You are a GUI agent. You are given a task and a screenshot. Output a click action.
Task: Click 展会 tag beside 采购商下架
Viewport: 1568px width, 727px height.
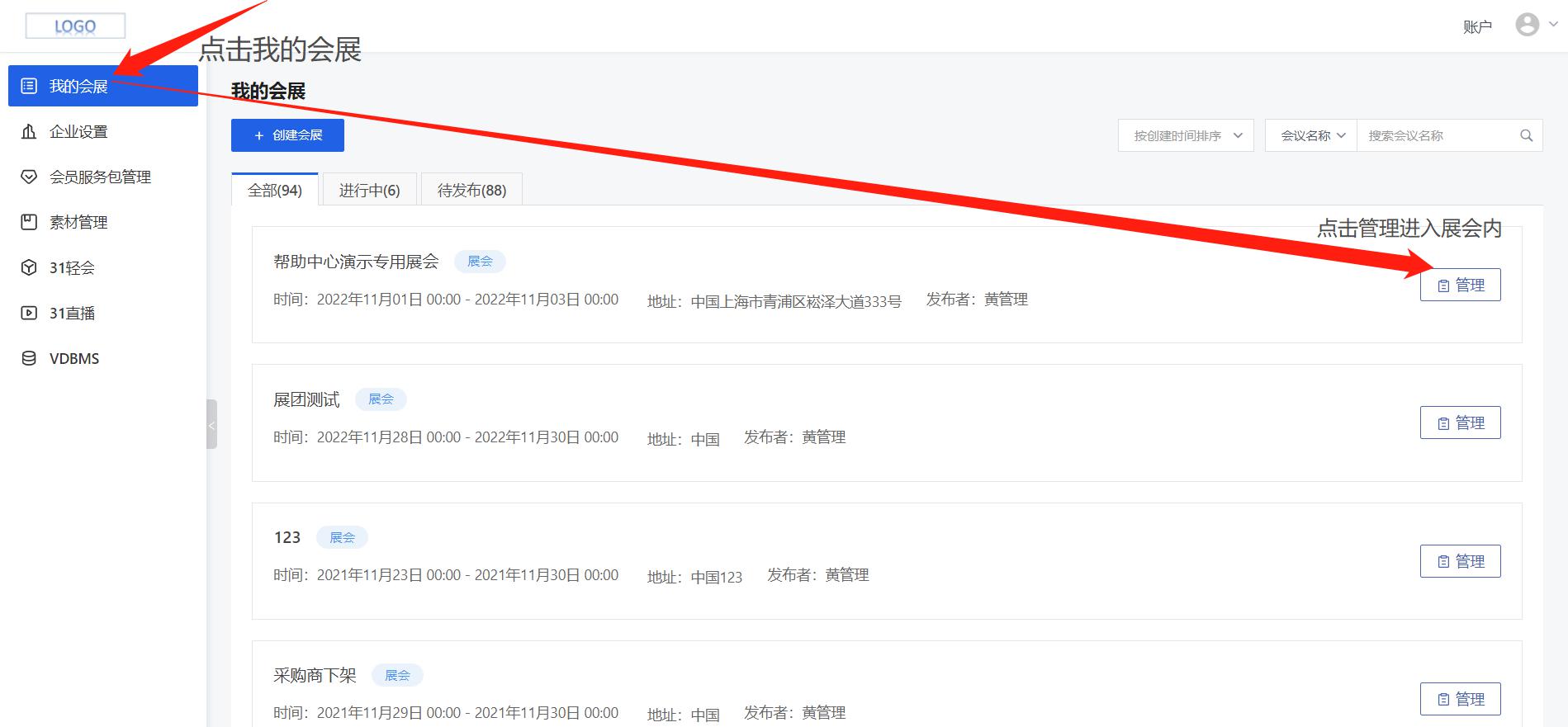pos(397,675)
